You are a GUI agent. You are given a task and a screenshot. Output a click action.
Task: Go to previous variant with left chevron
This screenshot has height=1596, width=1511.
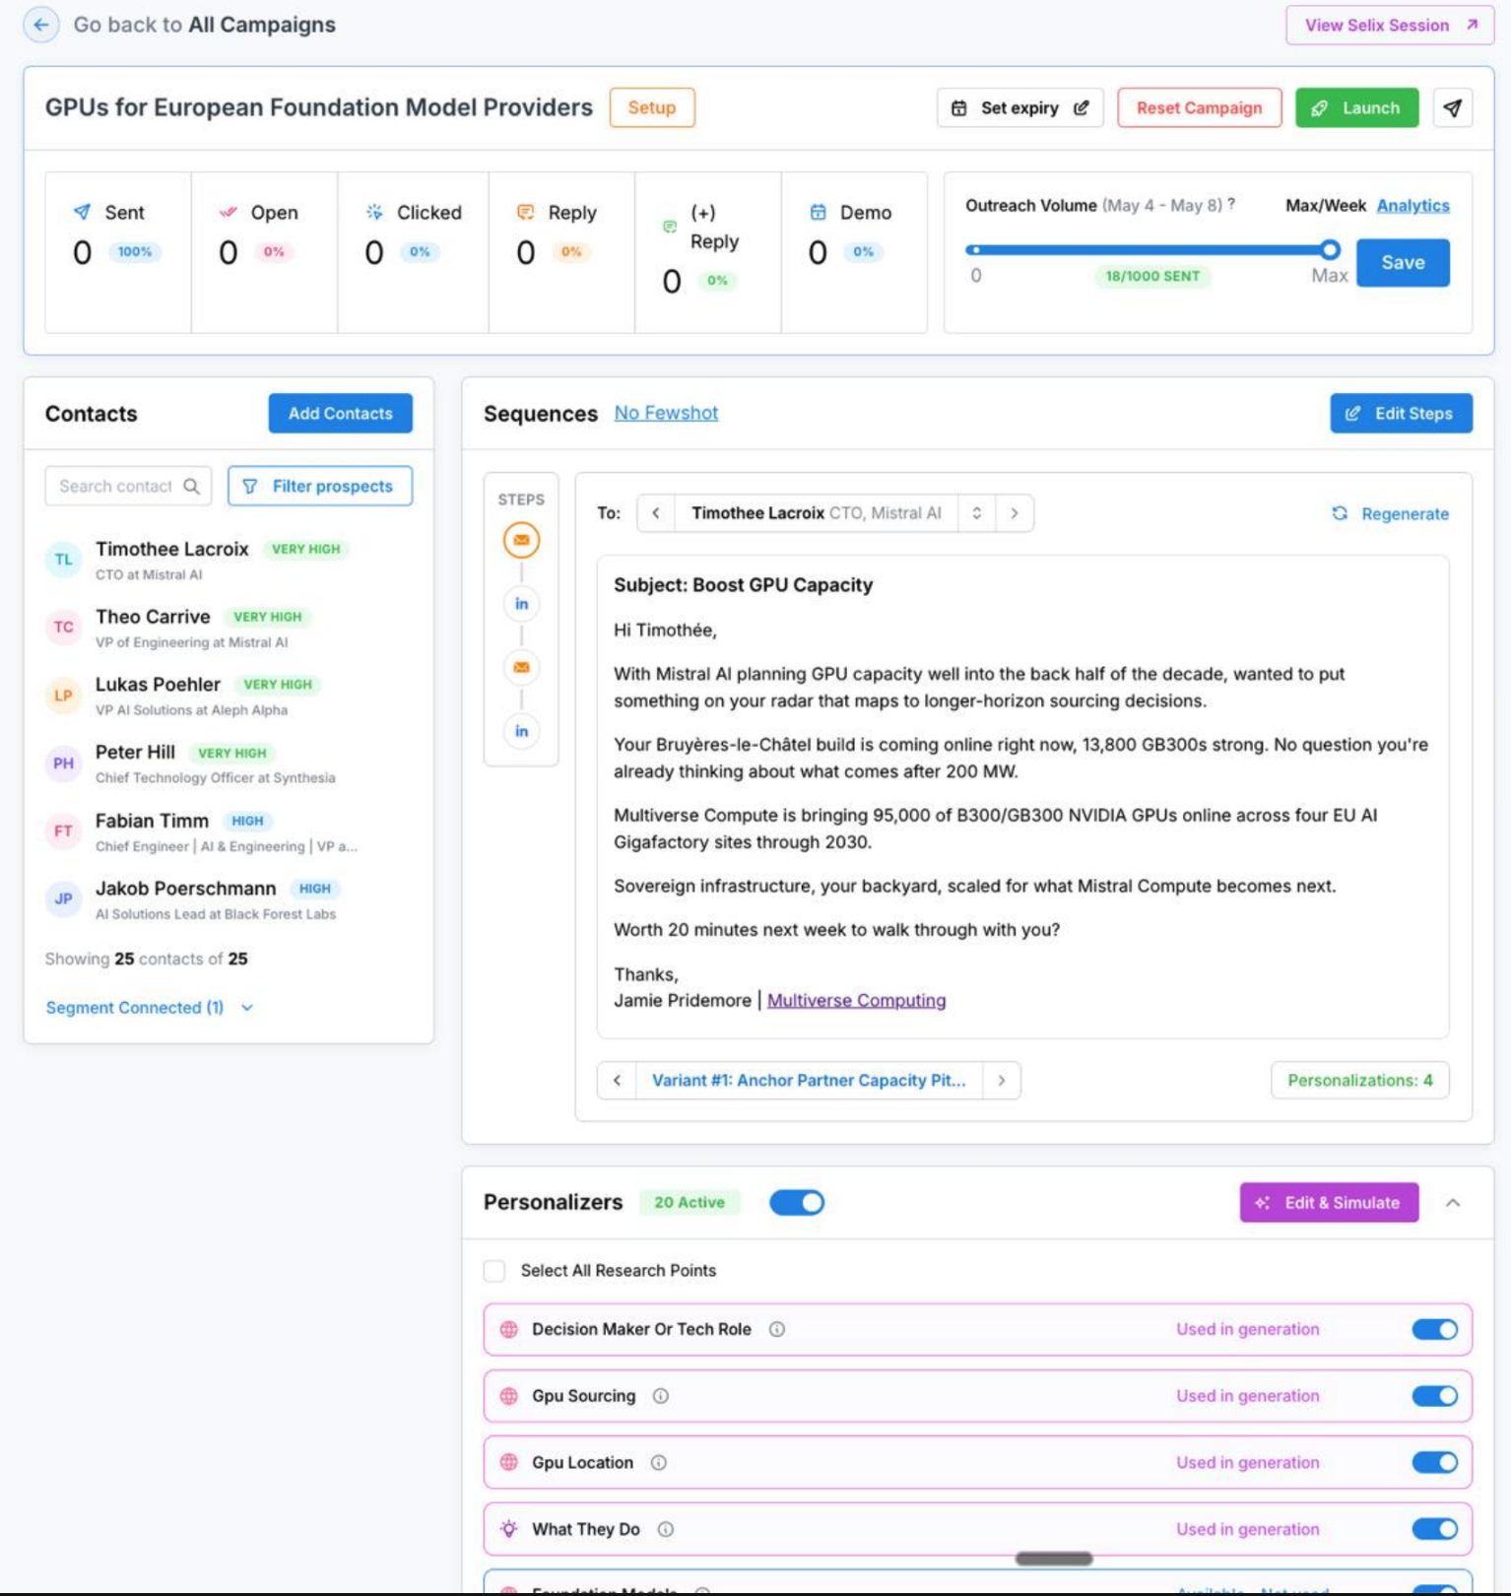[x=617, y=1081]
